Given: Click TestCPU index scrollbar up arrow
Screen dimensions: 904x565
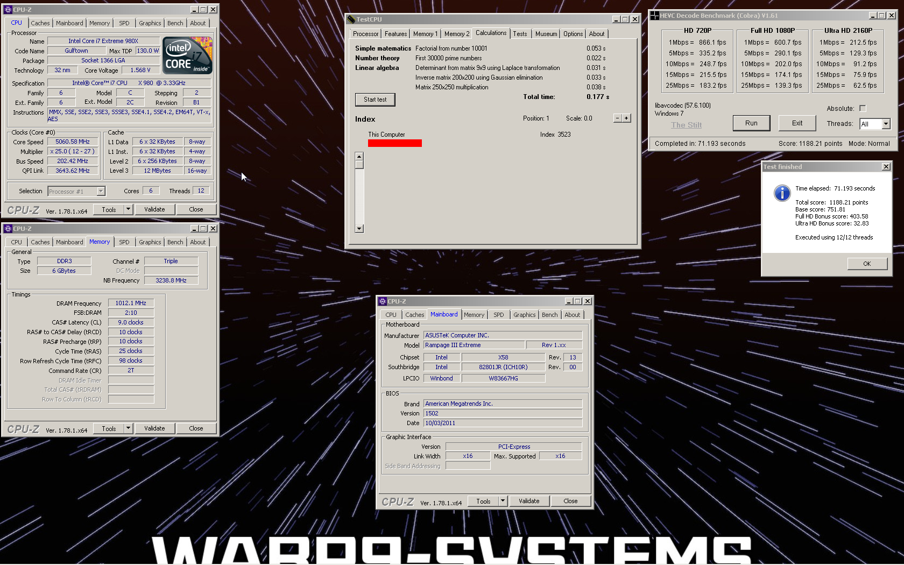Looking at the screenshot, I should (x=359, y=157).
